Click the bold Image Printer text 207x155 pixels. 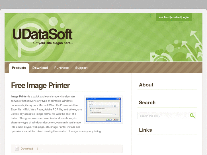coord(19,96)
